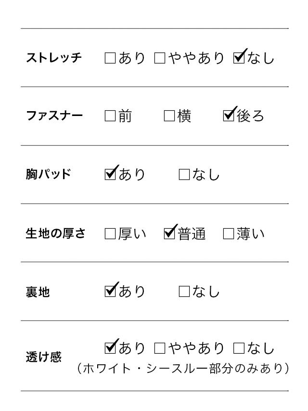
Task: Check ファスナー 横 checkbox
Action: pyautogui.click(x=169, y=116)
